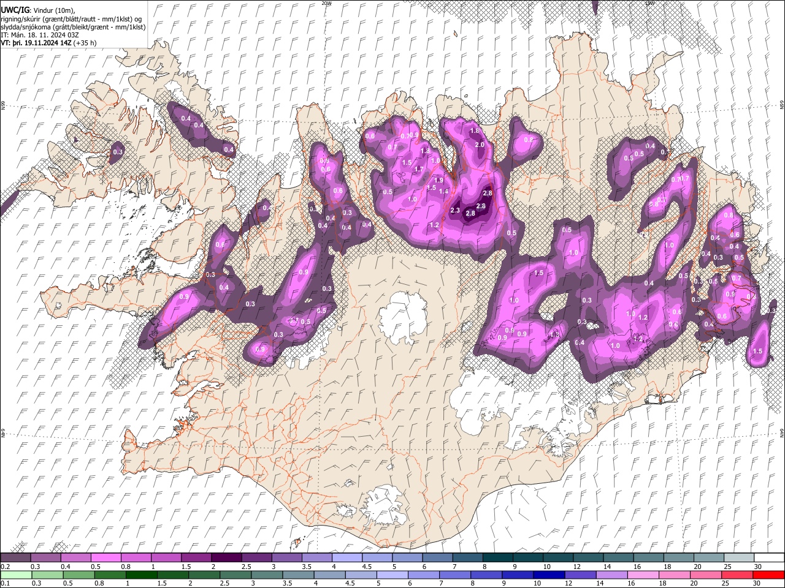785x588 pixels.
Task: Click the violet 12 swatch in lower legend
Action: (x=580, y=575)
